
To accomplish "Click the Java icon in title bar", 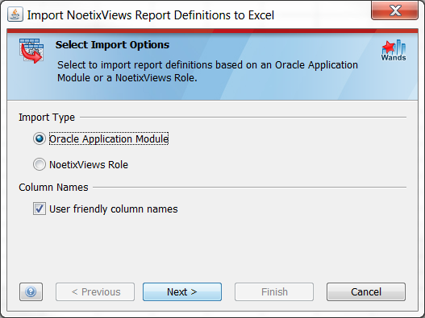I will pyautogui.click(x=15, y=14).
